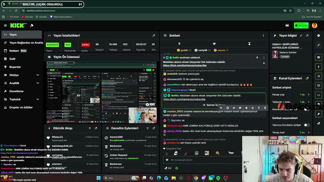
Task: Click the moderator hammer icon beside the Kick logo
Action: tap(32, 26)
